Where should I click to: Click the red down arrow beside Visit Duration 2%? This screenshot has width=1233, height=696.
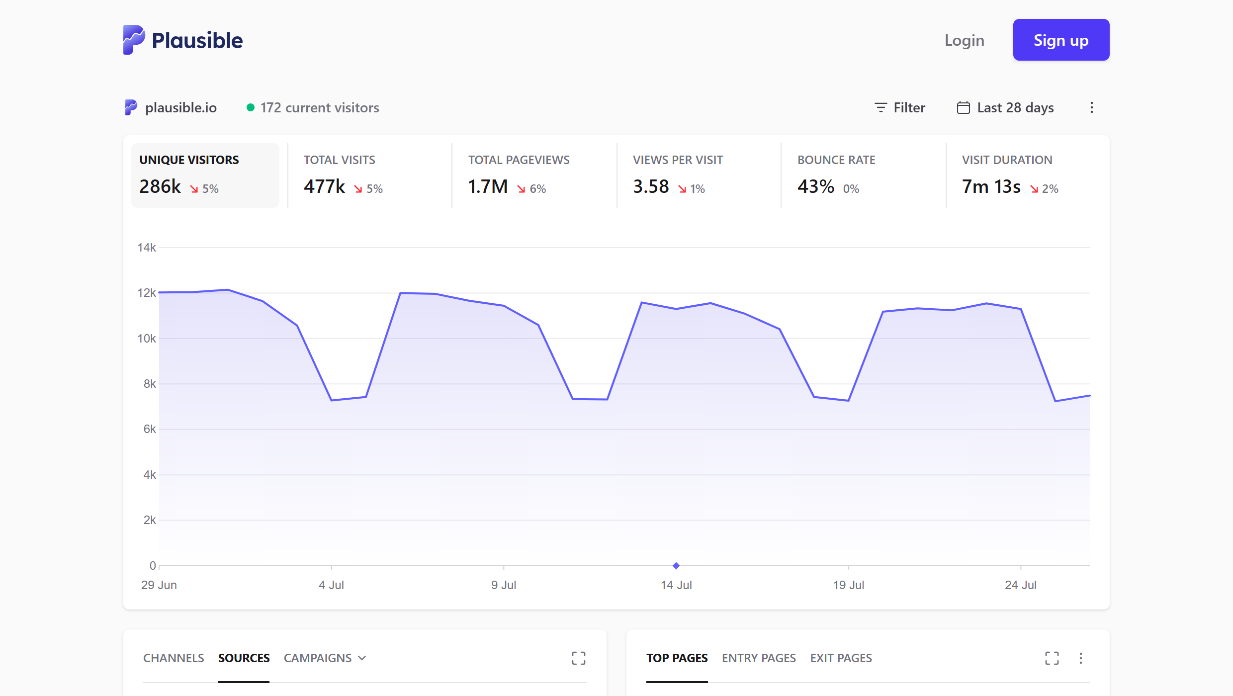coord(1034,189)
